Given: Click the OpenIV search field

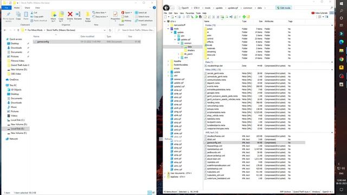Looking at the screenshot, I should [x=314, y=8].
